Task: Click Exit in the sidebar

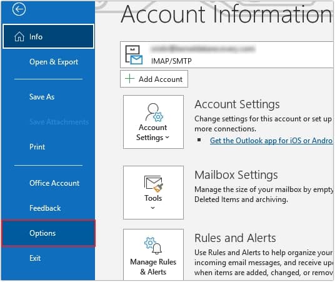Action: [35, 258]
